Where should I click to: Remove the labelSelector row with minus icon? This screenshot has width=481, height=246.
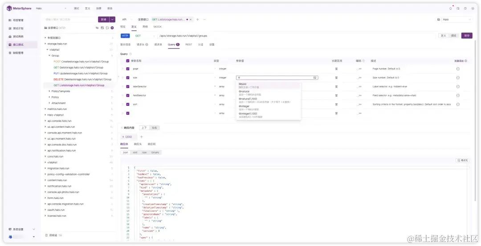pos(458,86)
